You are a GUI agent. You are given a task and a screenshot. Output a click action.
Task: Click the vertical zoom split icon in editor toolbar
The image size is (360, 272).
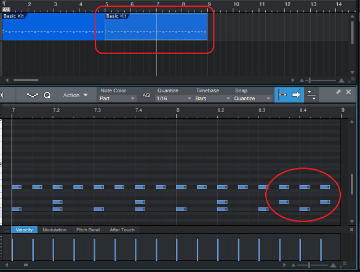311,95
